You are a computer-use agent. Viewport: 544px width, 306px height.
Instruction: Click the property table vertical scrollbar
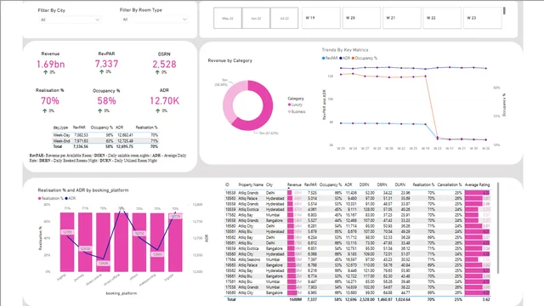498,228
